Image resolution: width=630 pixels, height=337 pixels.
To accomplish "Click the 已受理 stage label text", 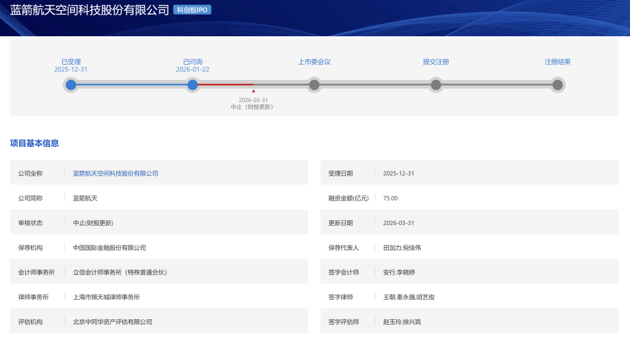I will pyautogui.click(x=71, y=61).
